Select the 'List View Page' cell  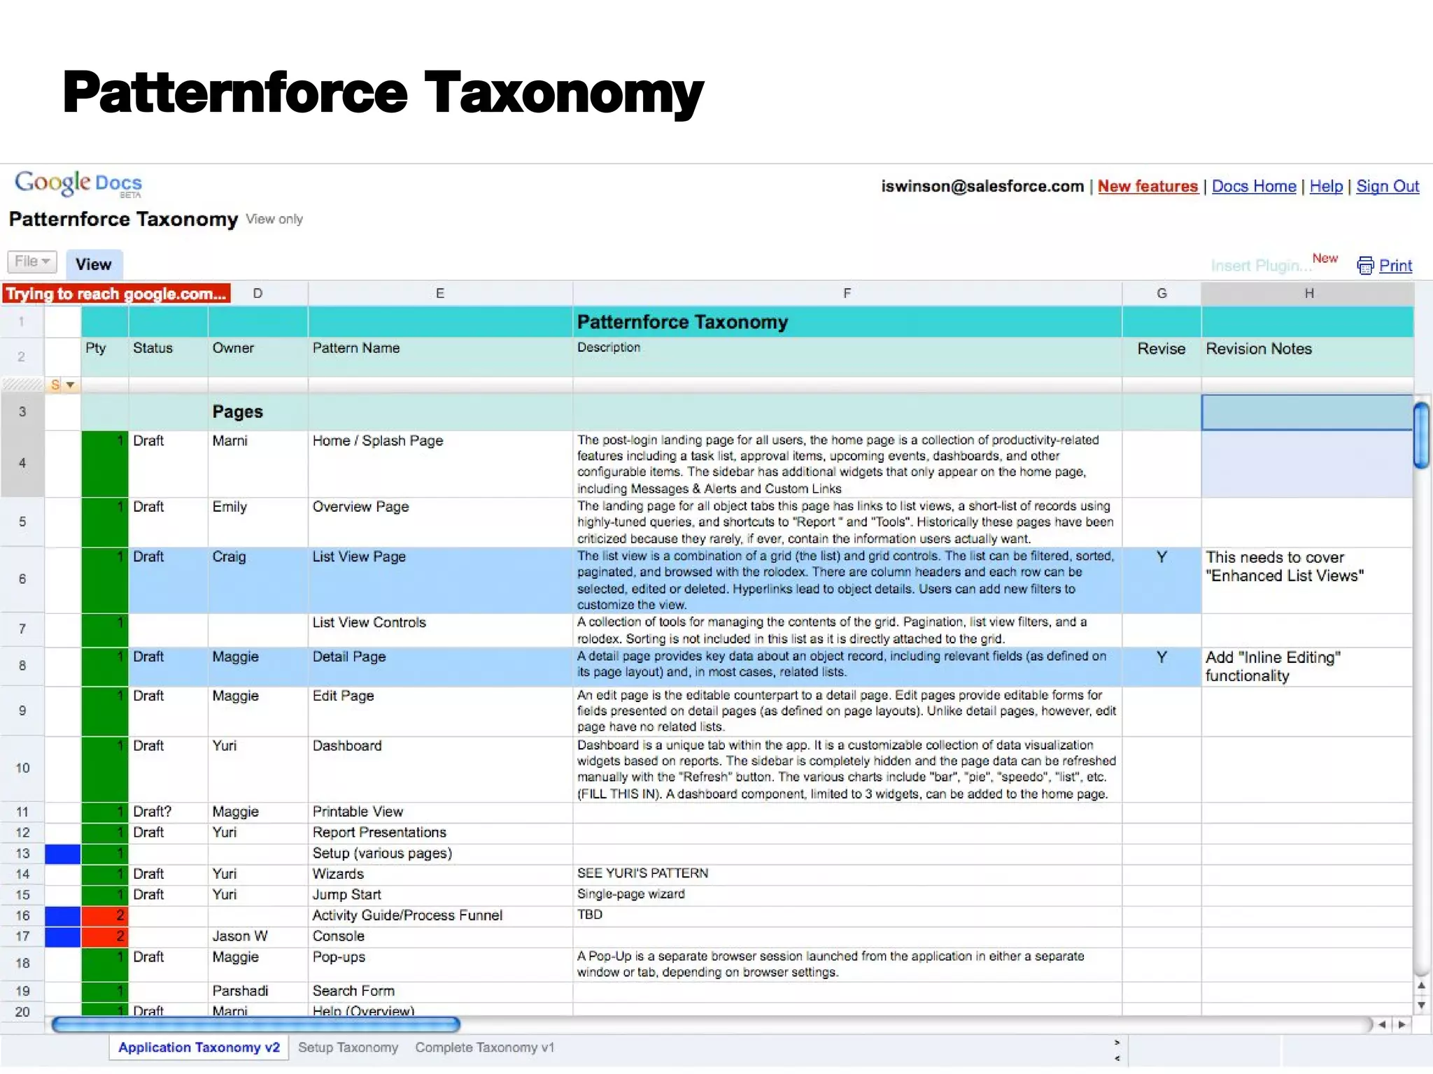tap(440, 580)
